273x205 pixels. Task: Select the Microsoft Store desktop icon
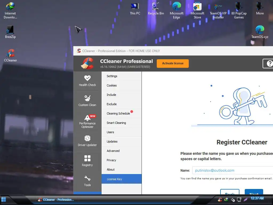pyautogui.click(x=197, y=10)
